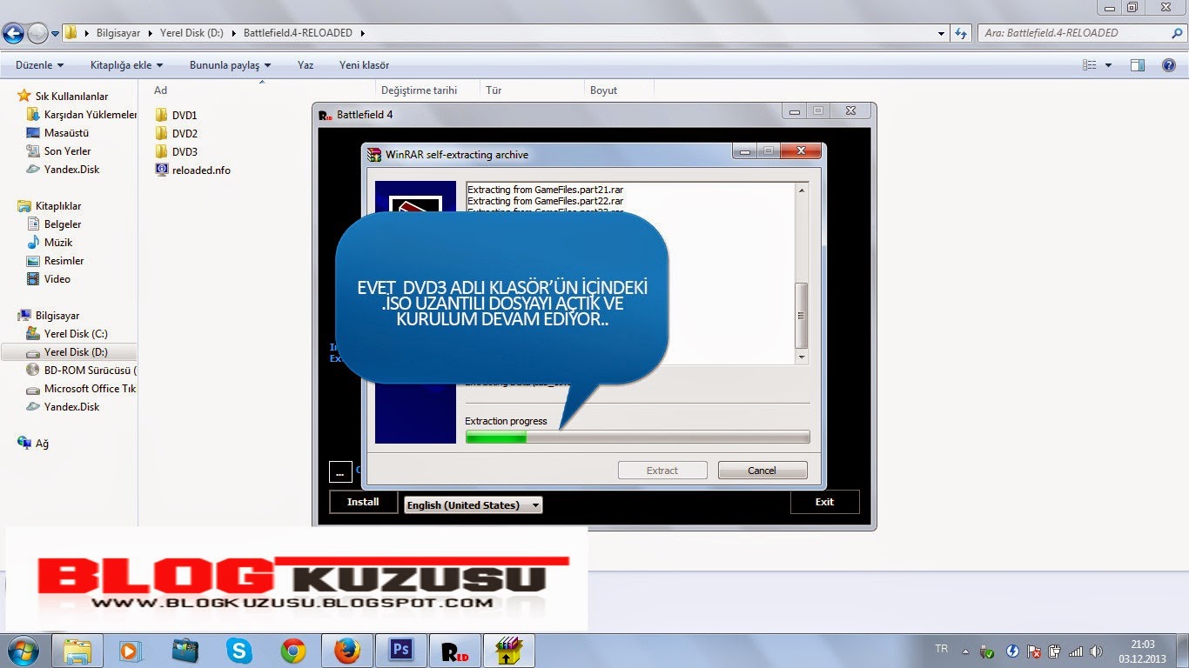Select the DVD2 folder icon
Image resolution: width=1189 pixels, height=668 pixels.
[x=161, y=133]
